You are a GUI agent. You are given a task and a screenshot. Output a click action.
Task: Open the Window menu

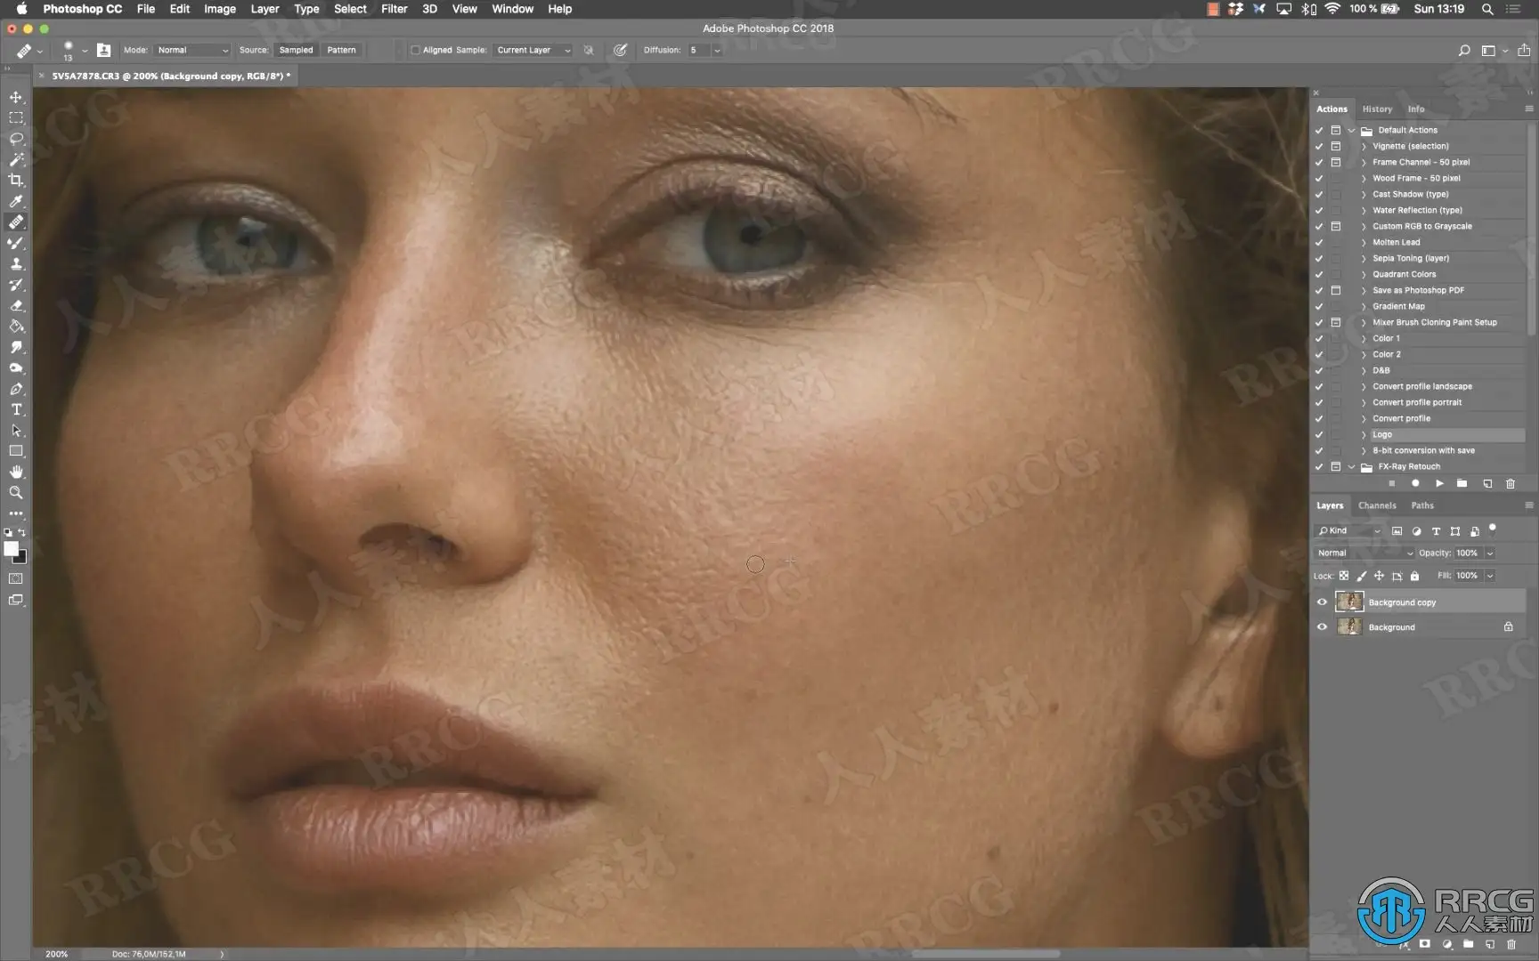[512, 9]
